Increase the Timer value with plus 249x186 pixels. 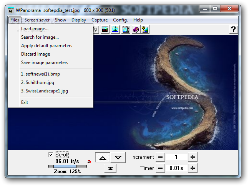(193, 168)
